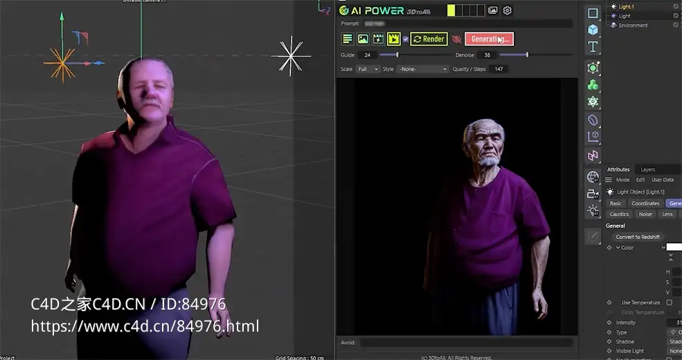Click the Light Object [Light.1] icon
682x360 pixels.
pos(610,192)
